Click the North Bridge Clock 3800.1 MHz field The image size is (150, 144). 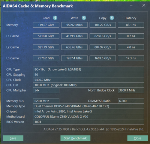(x=131, y=90)
